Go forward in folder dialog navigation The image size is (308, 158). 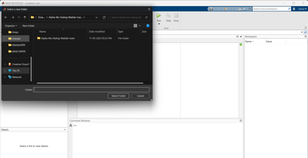13,17
